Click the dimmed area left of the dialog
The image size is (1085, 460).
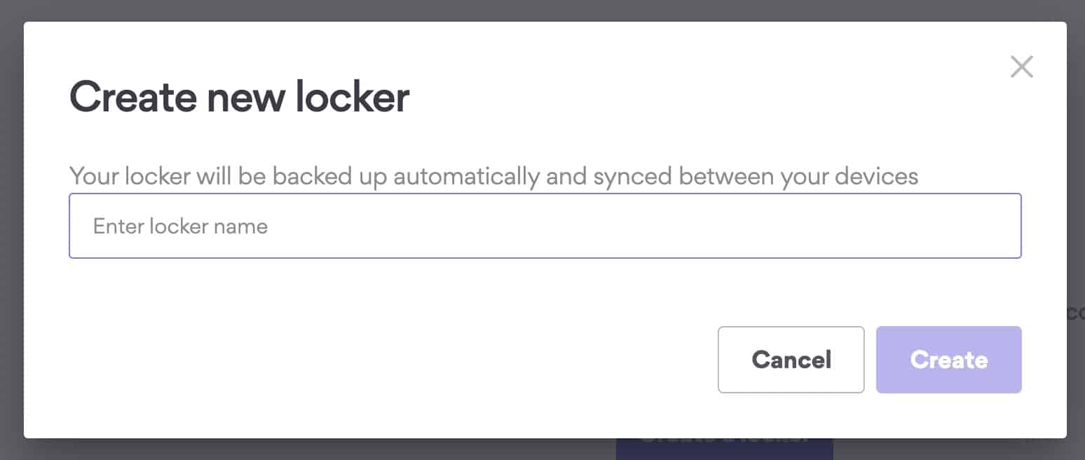pos(11,230)
